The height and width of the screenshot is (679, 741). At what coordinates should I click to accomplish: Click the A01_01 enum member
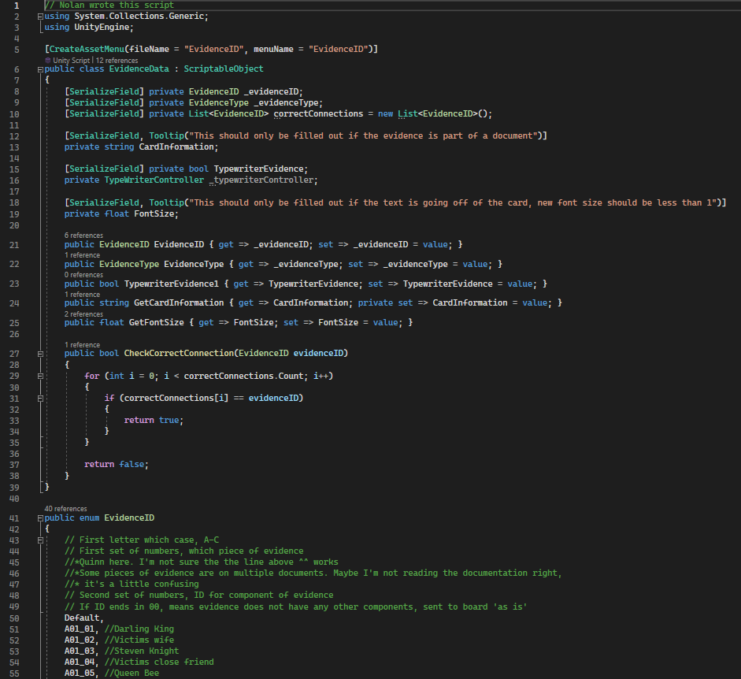point(80,629)
